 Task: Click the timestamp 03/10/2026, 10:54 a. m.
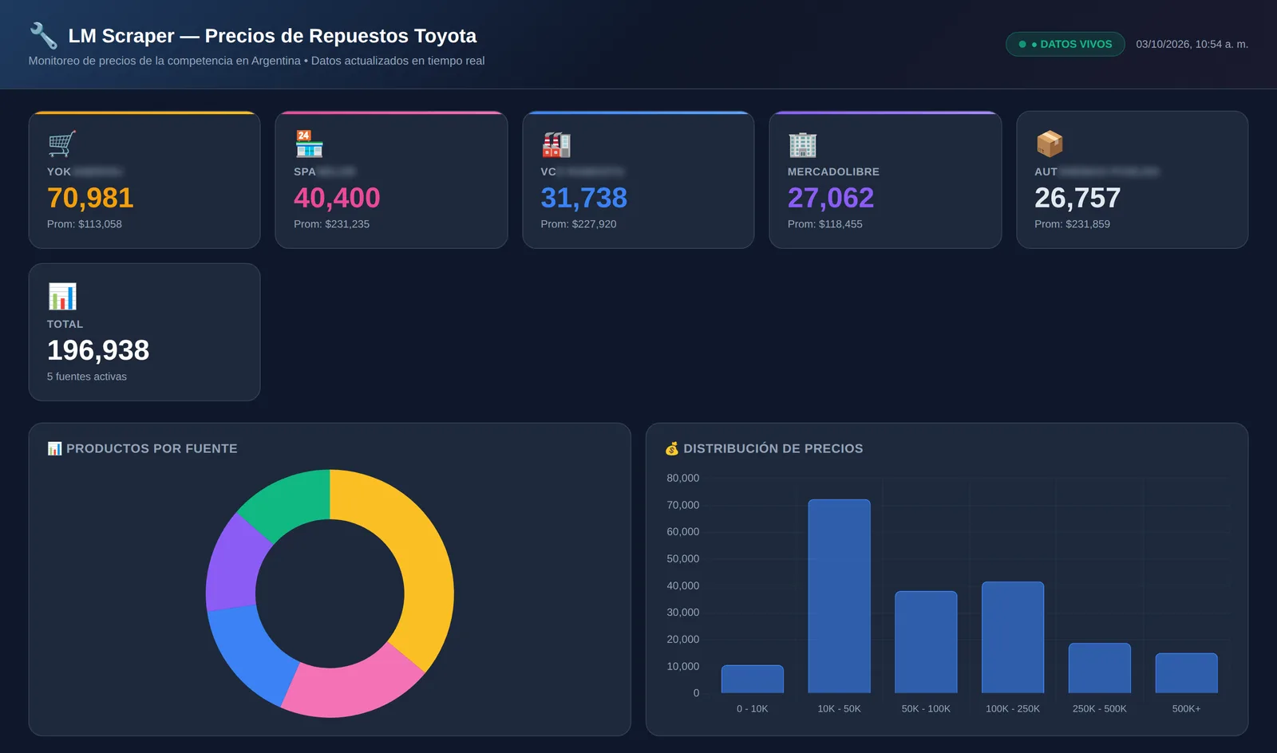[1192, 44]
